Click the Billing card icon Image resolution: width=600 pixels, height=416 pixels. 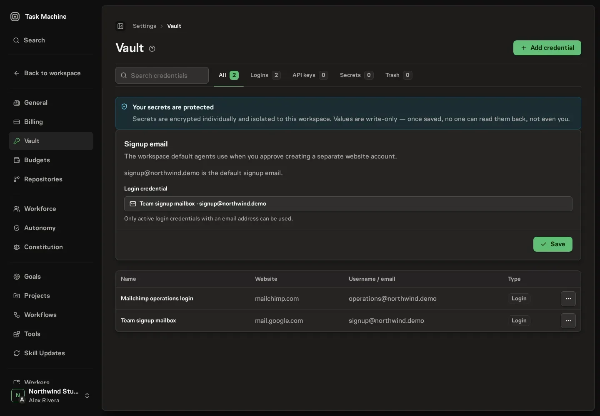17,122
